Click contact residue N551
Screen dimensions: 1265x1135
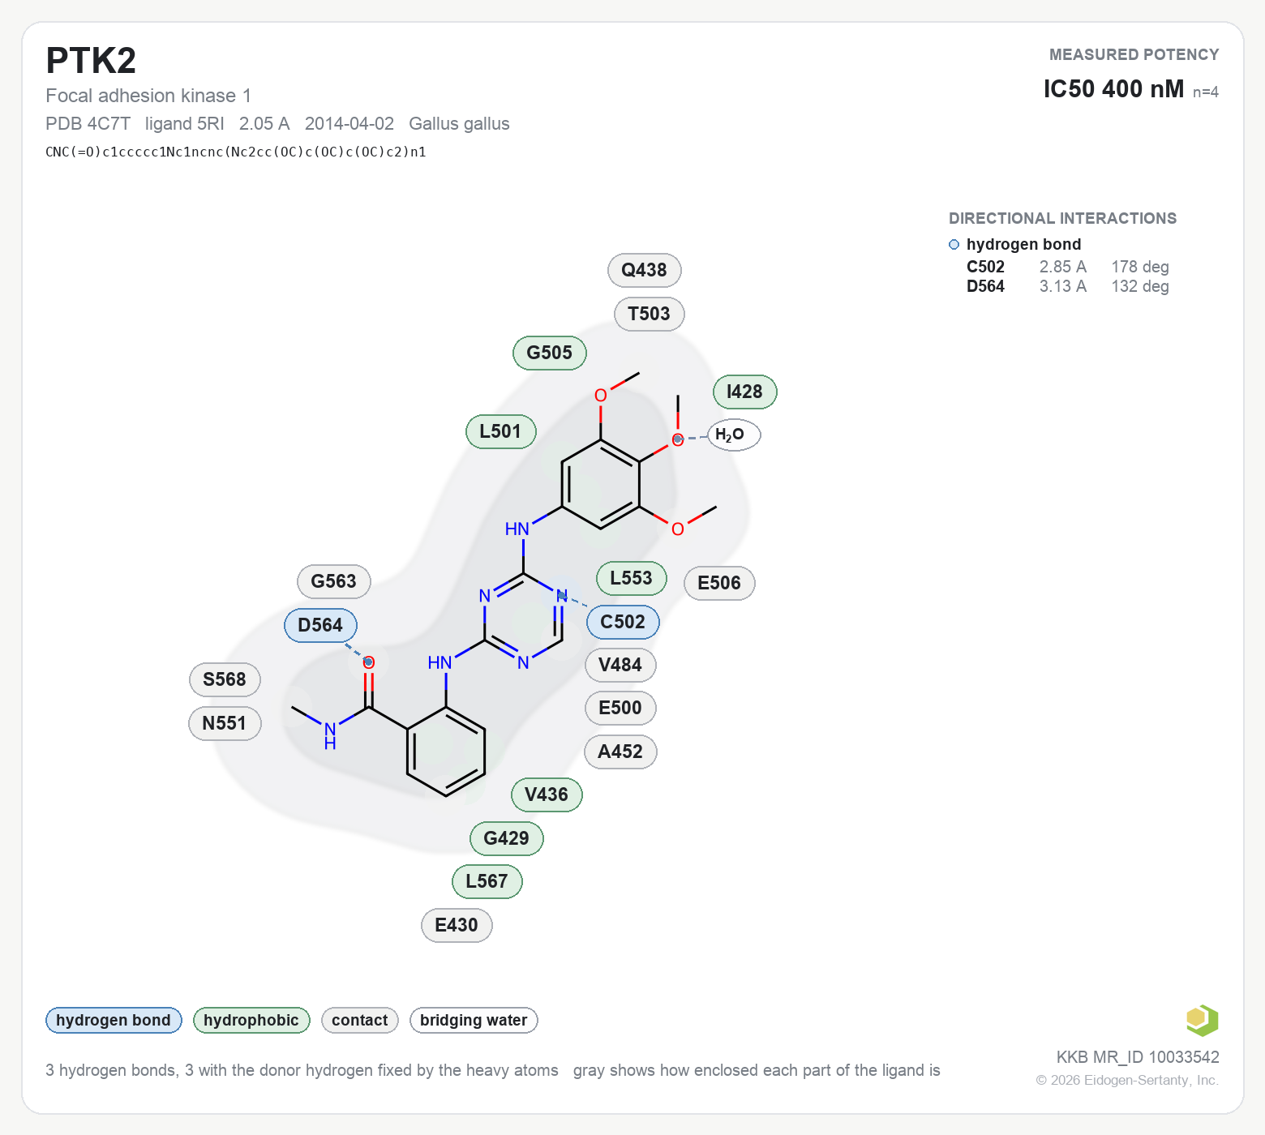225,723
